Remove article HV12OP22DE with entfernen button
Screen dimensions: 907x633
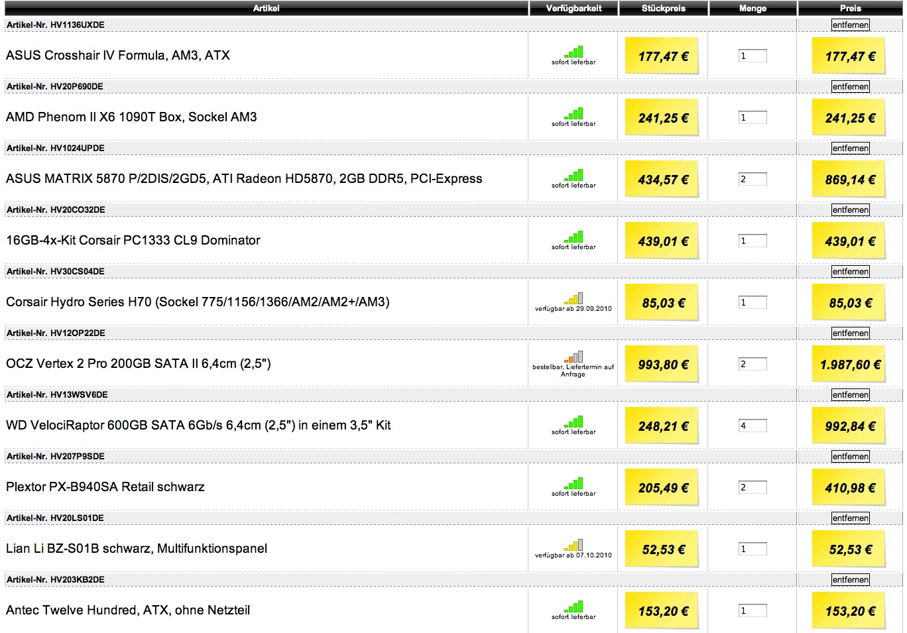[851, 333]
